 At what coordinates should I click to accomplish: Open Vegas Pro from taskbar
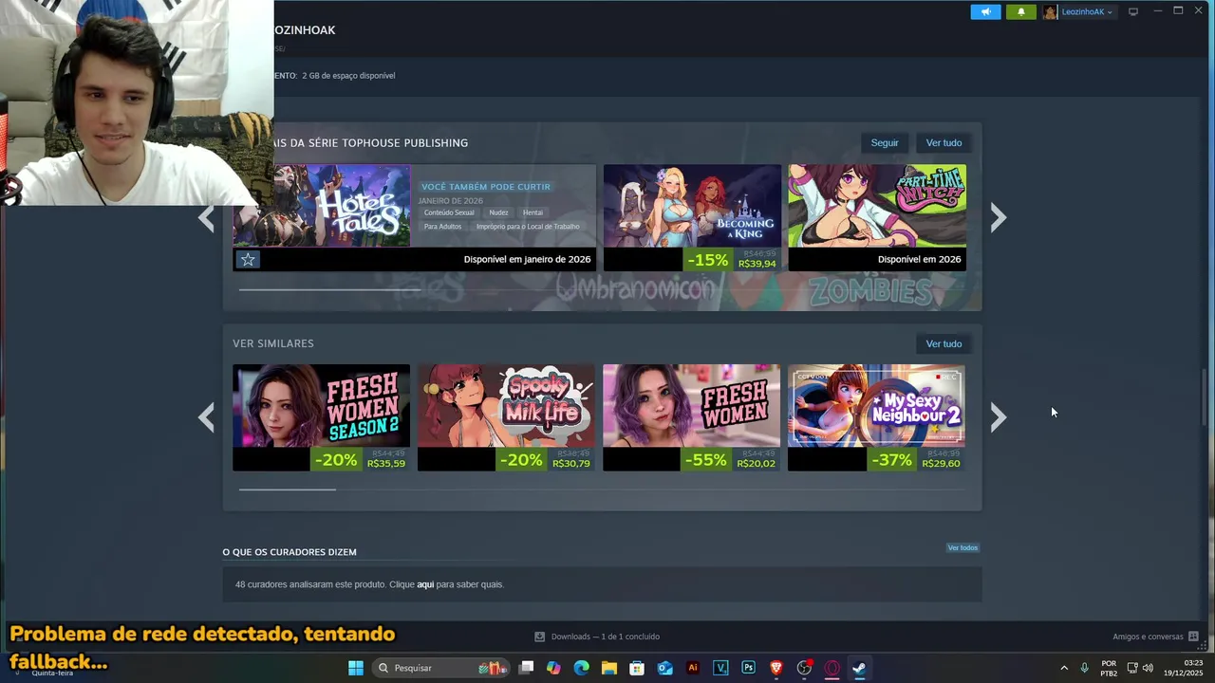click(720, 668)
